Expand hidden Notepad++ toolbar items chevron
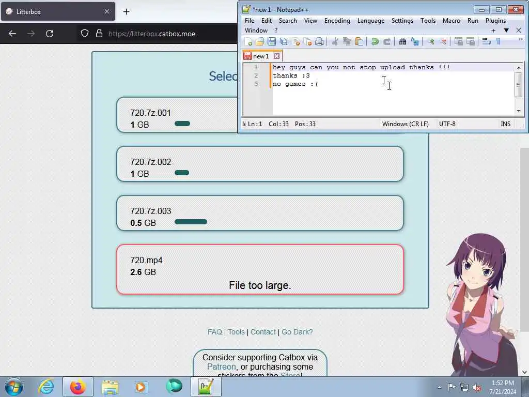Viewport: 529px width, 397px height. pyautogui.click(x=520, y=39)
